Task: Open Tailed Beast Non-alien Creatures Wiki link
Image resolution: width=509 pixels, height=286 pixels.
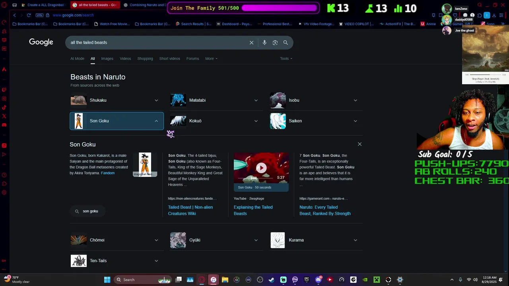Action: pos(190,210)
